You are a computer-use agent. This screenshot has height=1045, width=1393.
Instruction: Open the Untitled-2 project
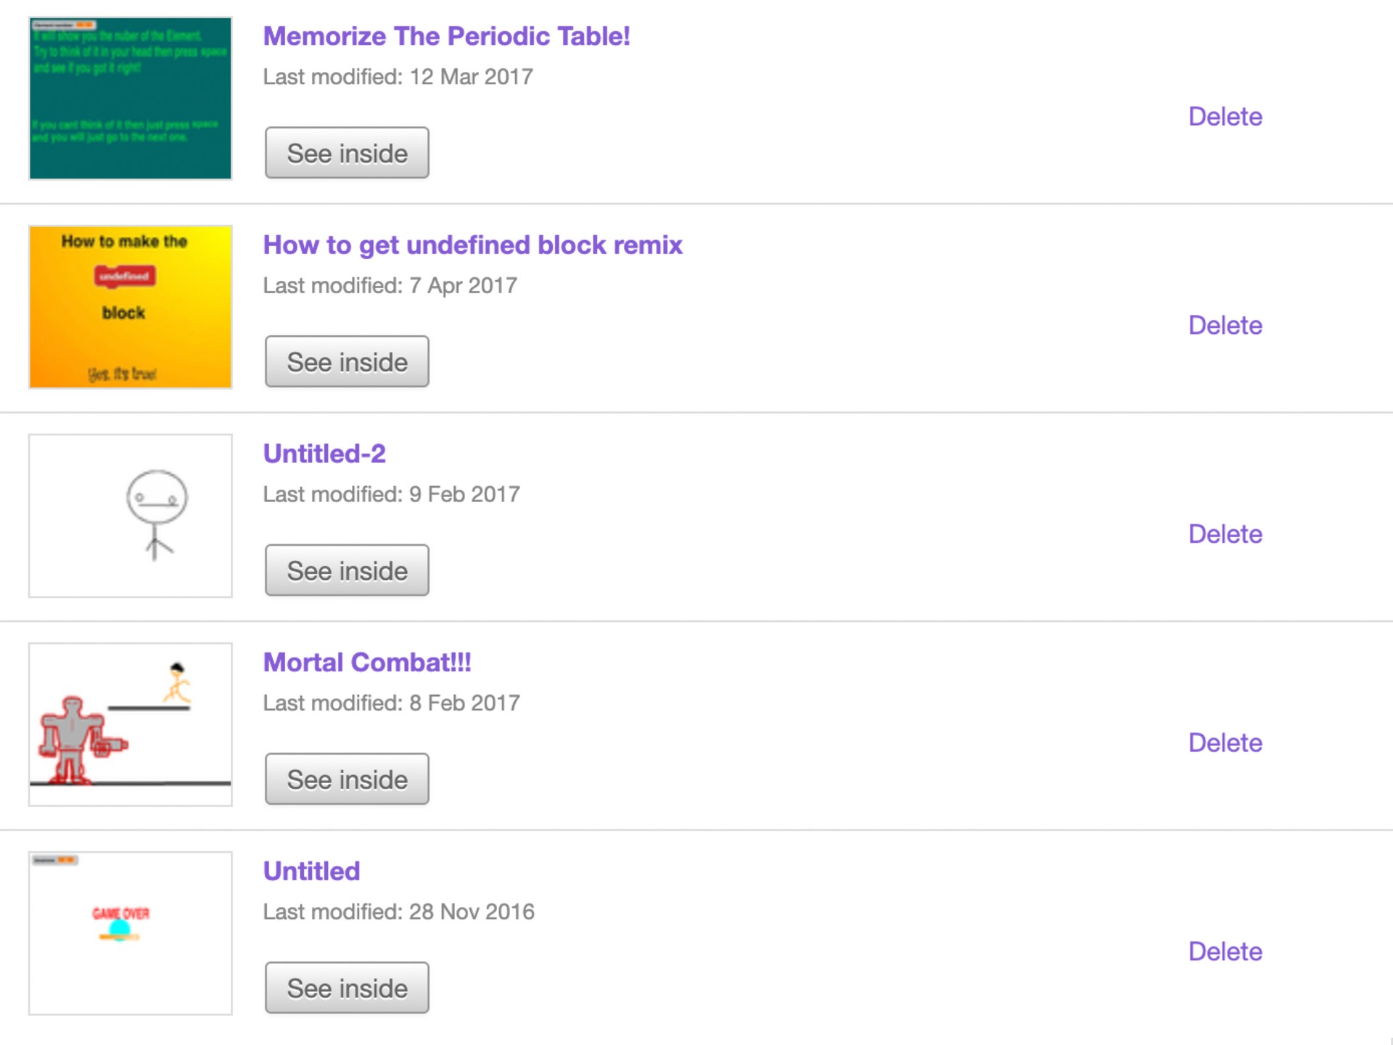click(324, 453)
